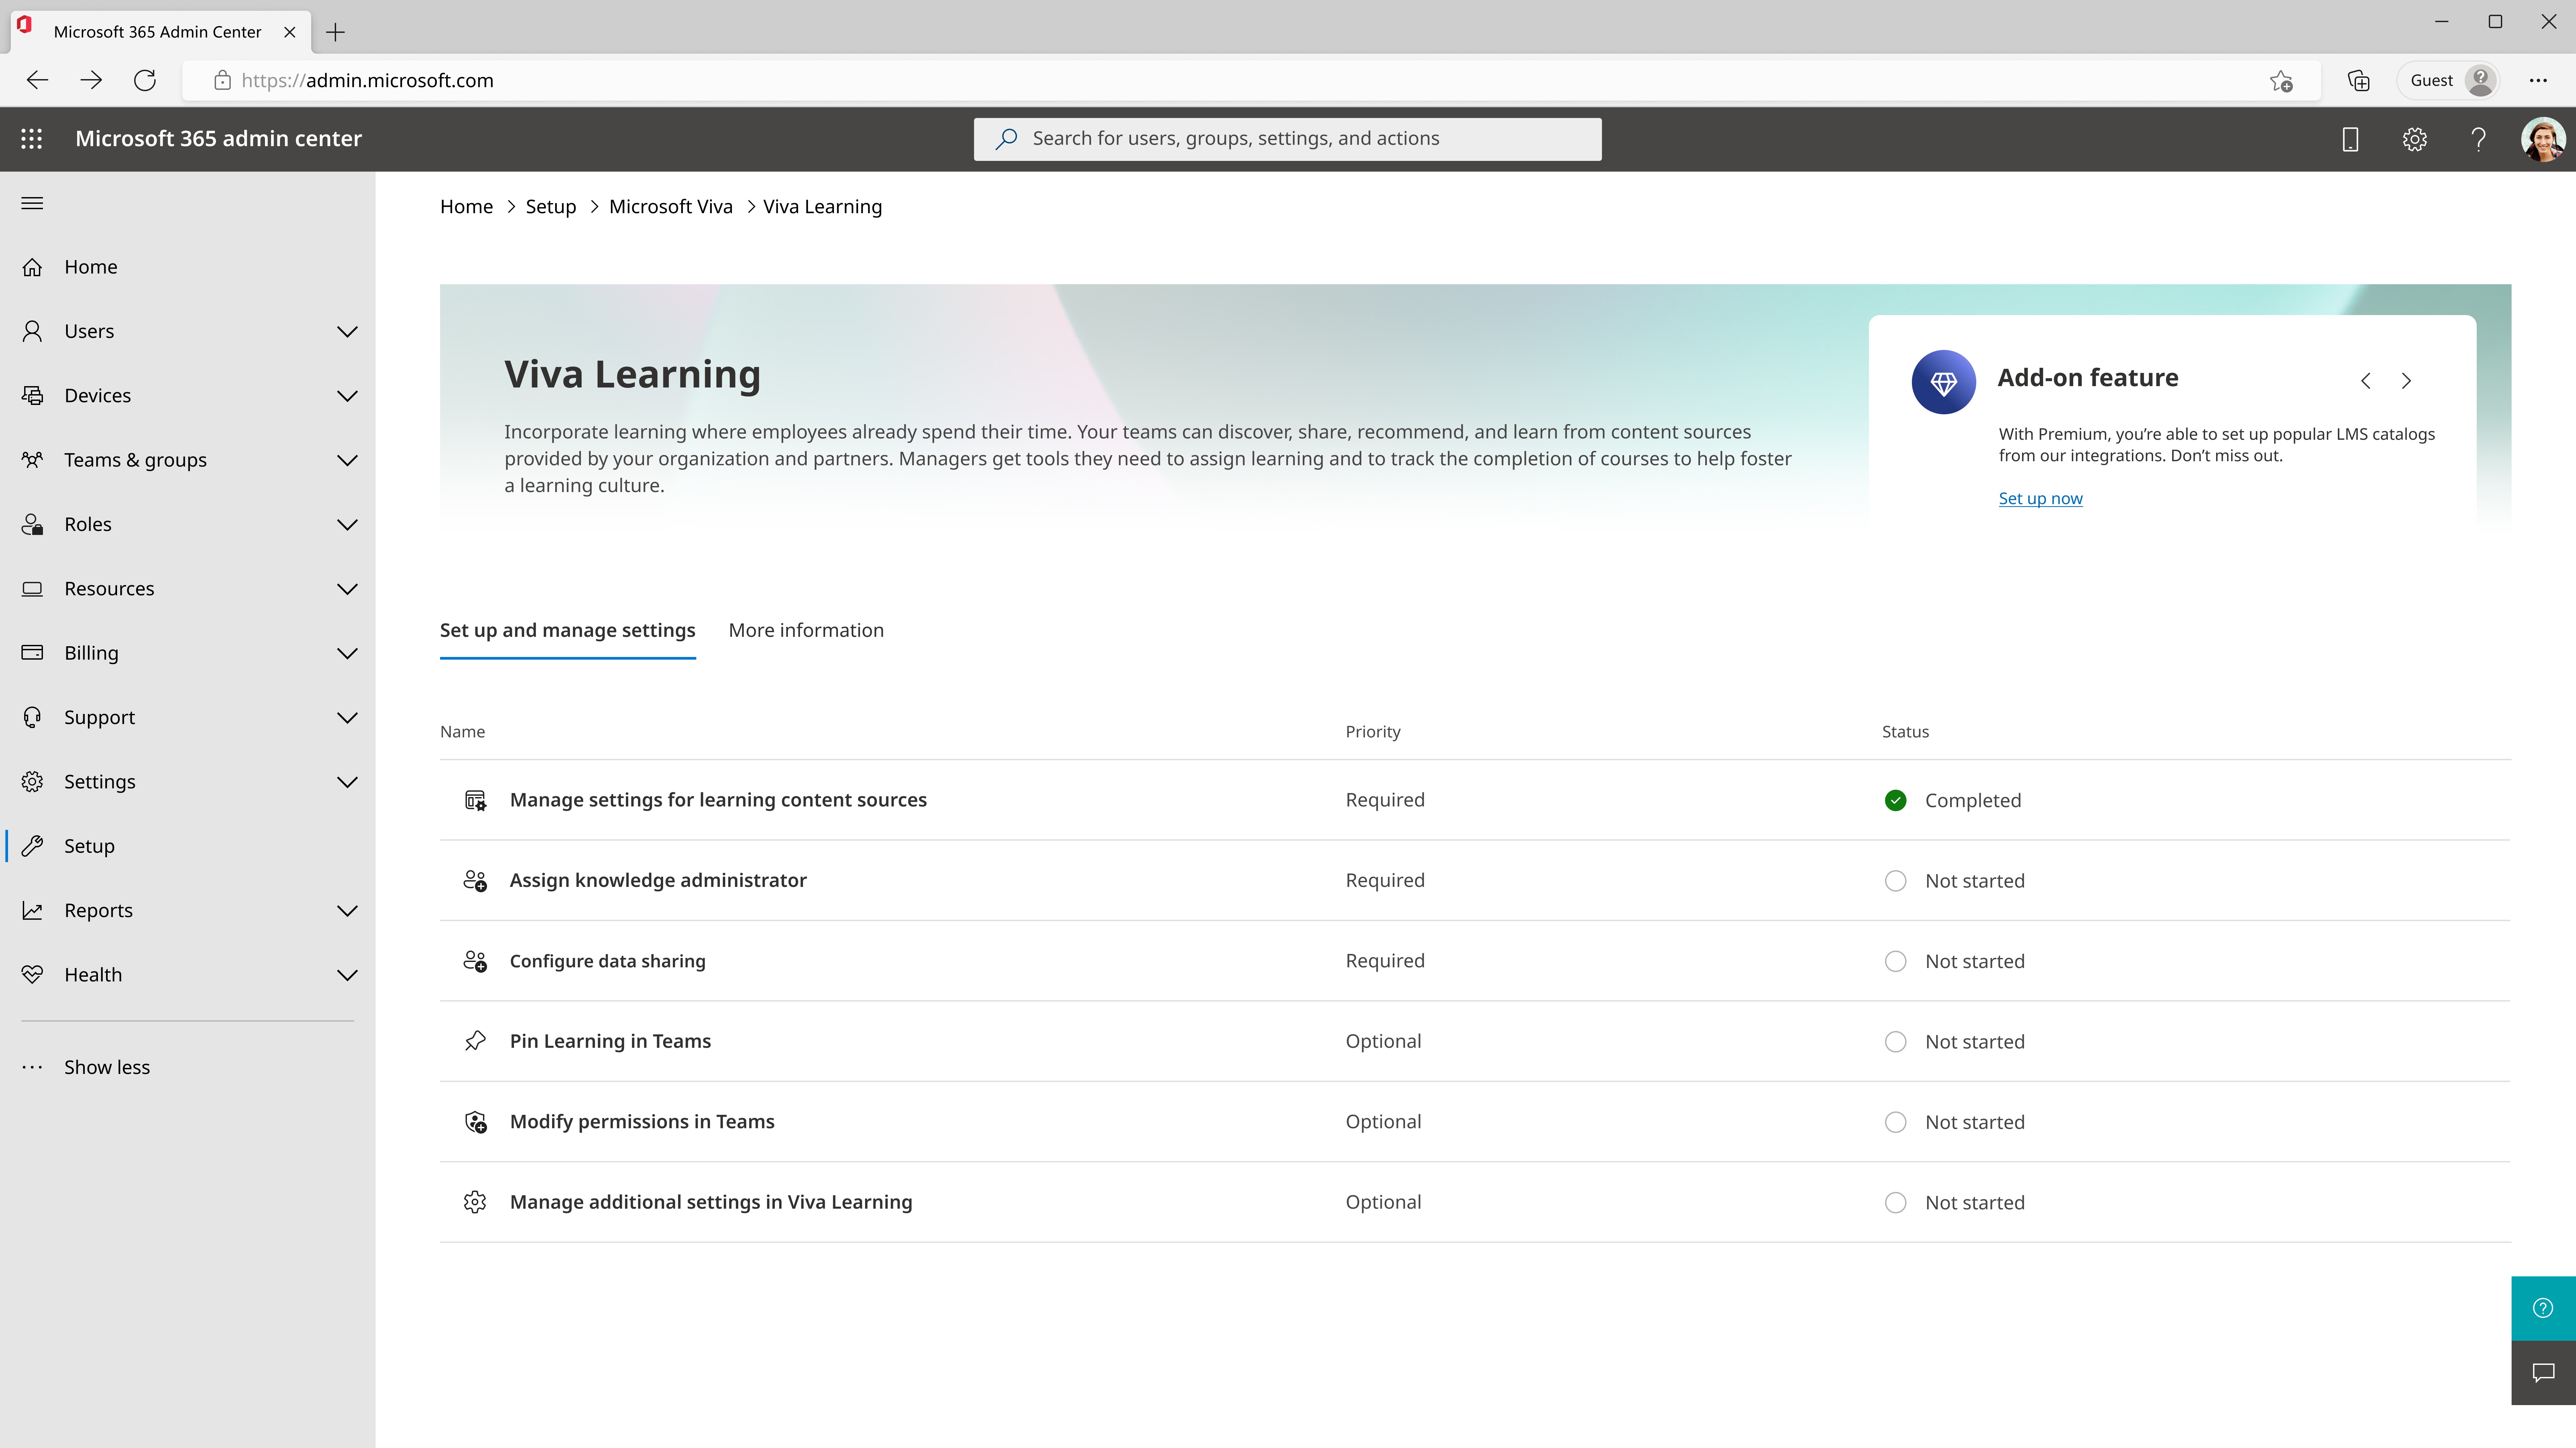
Task: Click the Add-on feature diamond icon
Action: pos(1943,382)
